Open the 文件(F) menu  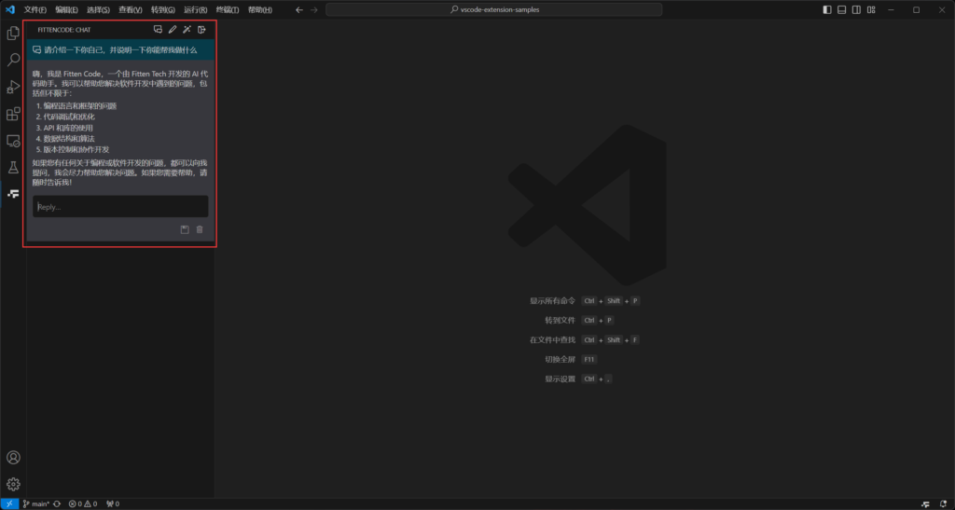pos(35,9)
